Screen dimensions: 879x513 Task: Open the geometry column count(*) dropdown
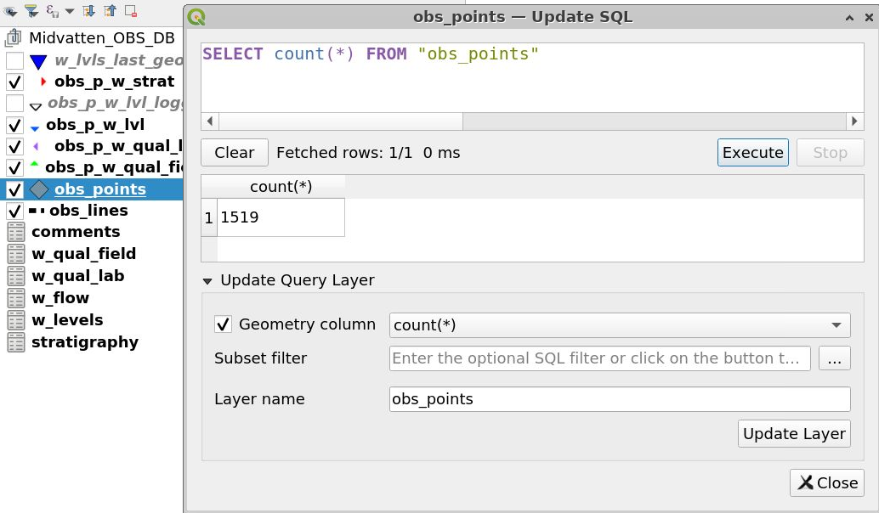coord(837,325)
